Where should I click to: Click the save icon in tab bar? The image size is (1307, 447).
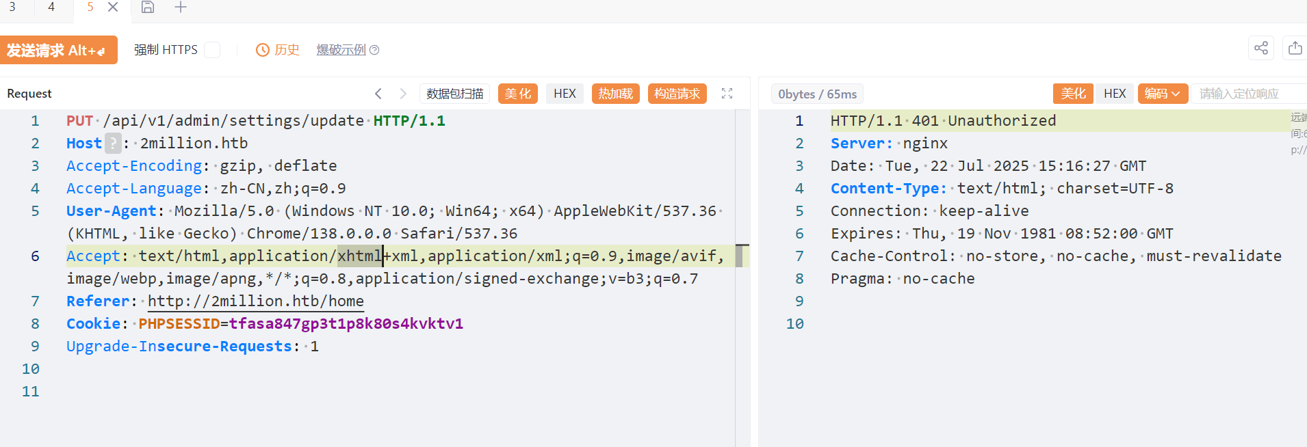148,8
